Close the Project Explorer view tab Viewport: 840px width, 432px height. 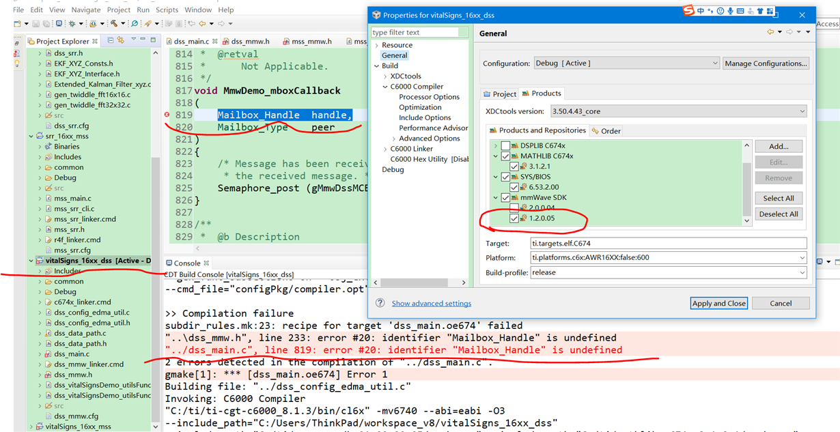[x=95, y=41]
